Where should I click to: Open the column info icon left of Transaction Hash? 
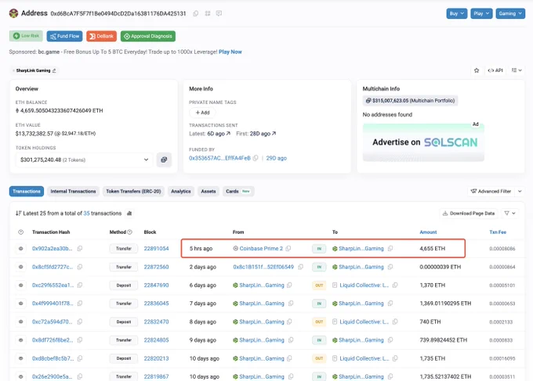coord(20,232)
